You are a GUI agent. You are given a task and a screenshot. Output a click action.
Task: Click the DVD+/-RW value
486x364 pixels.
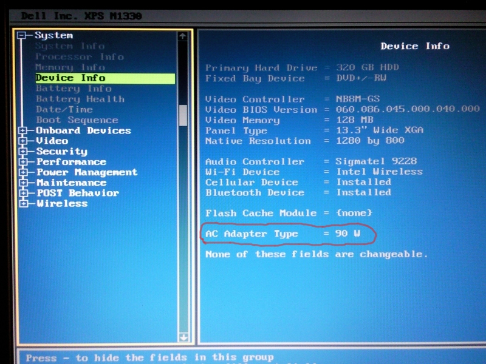click(361, 78)
